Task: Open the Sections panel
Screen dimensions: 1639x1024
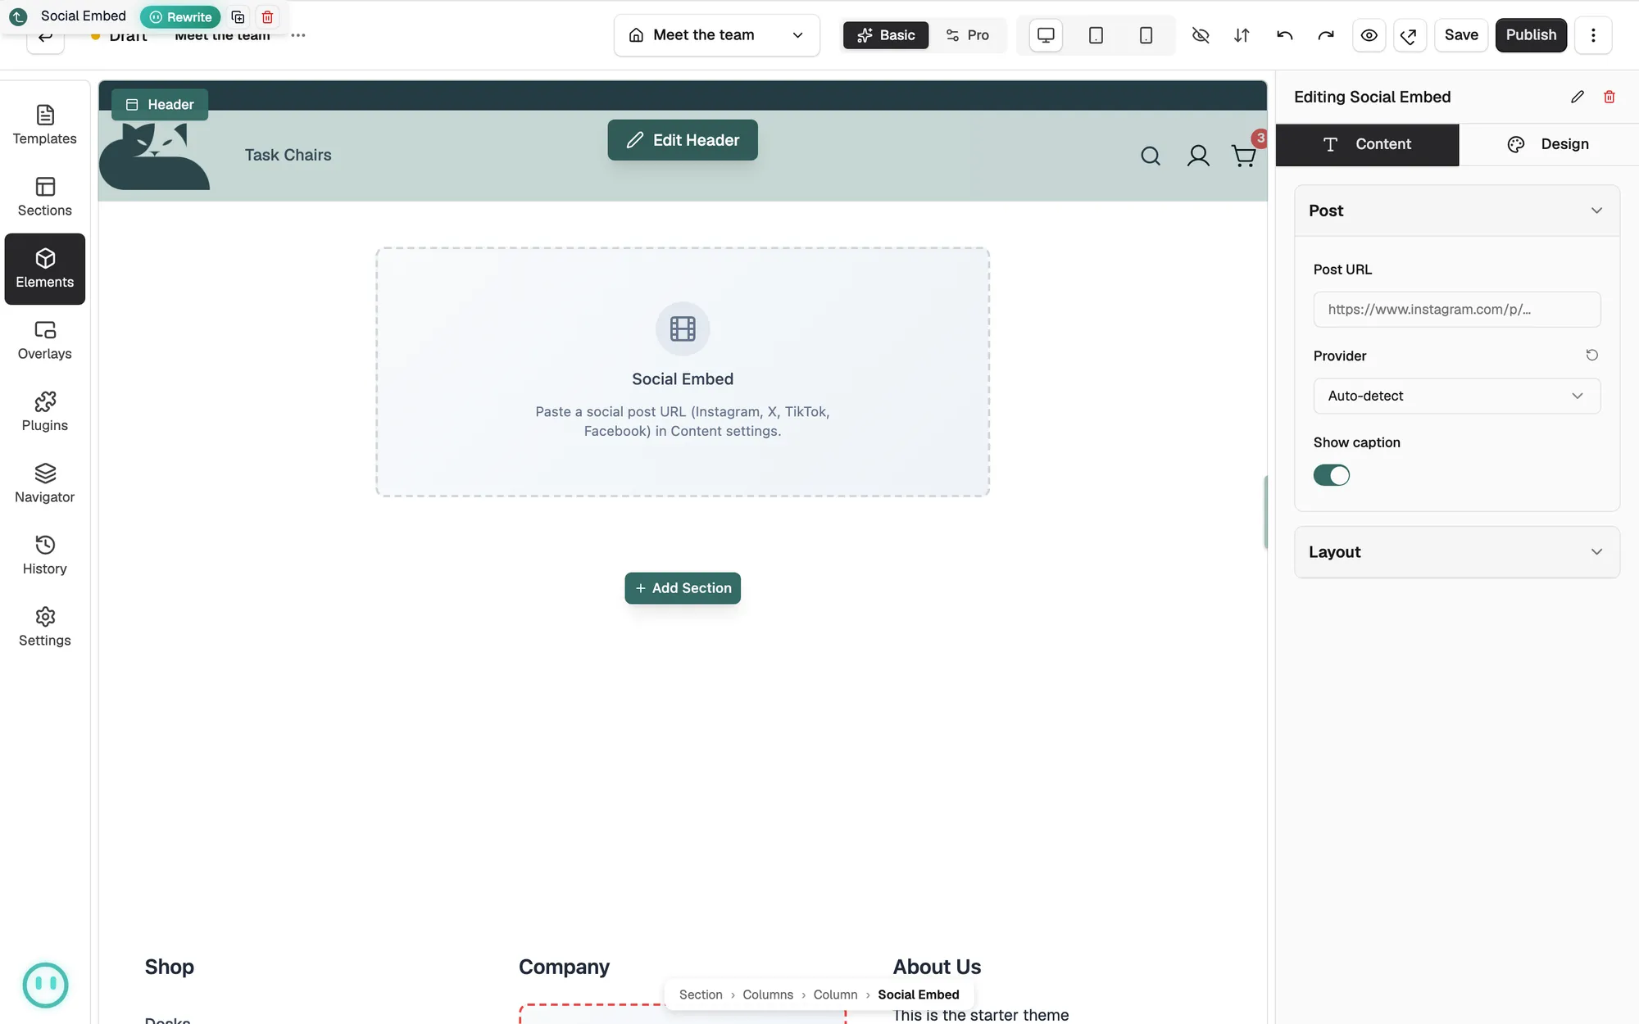Action: [45, 197]
